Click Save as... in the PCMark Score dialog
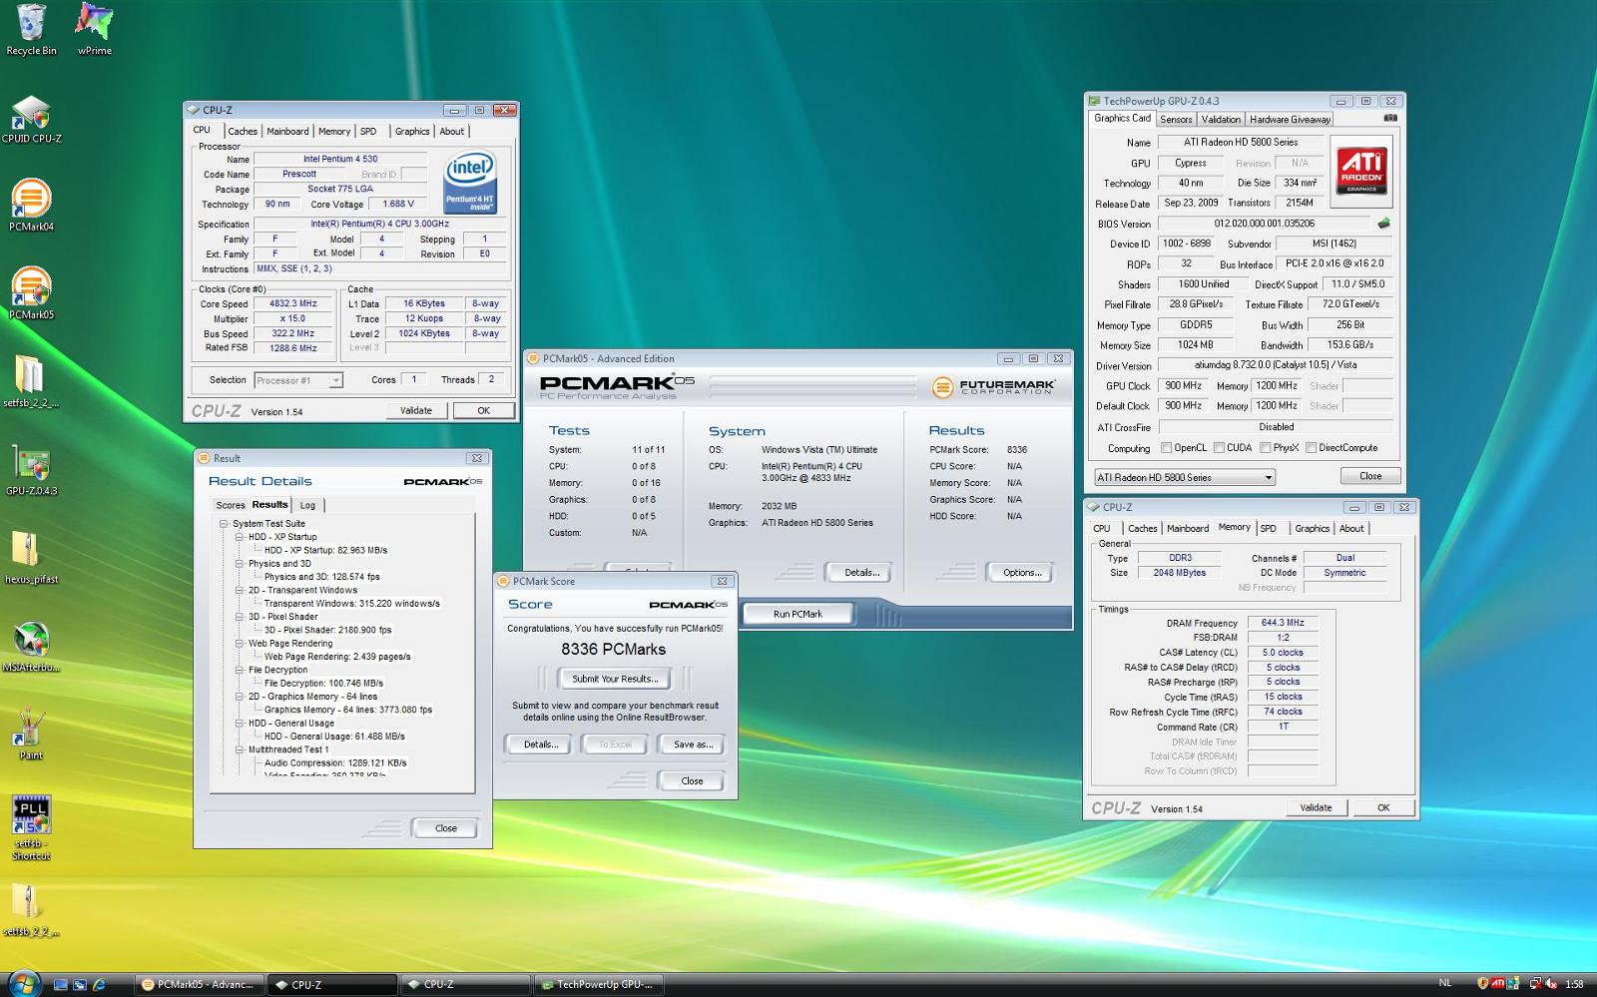Screen dimensions: 1597x997 pos(693,745)
